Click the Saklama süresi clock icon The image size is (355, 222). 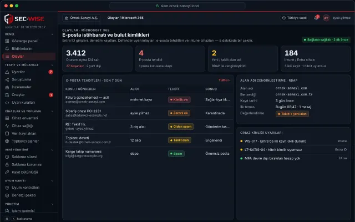click(7, 157)
